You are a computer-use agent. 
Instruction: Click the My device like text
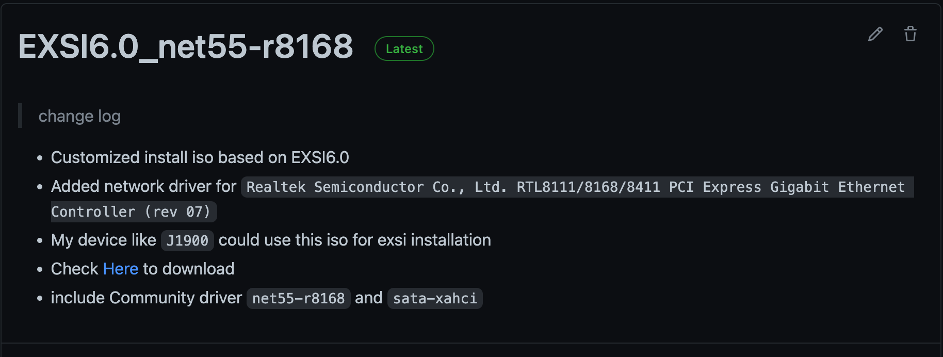[x=103, y=240]
